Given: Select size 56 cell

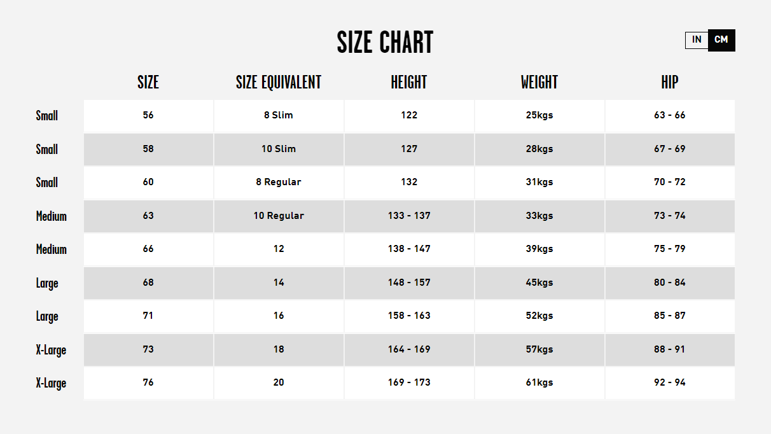Looking at the screenshot, I should [x=148, y=116].
